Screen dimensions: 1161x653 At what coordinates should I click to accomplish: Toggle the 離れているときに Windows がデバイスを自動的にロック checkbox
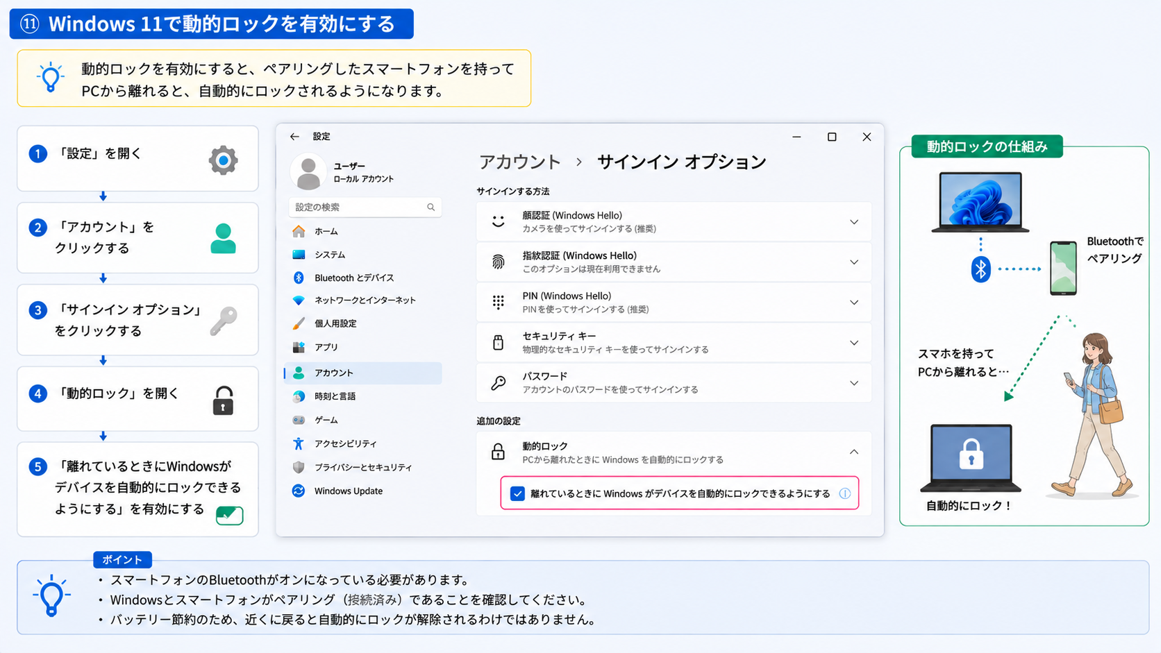517,493
